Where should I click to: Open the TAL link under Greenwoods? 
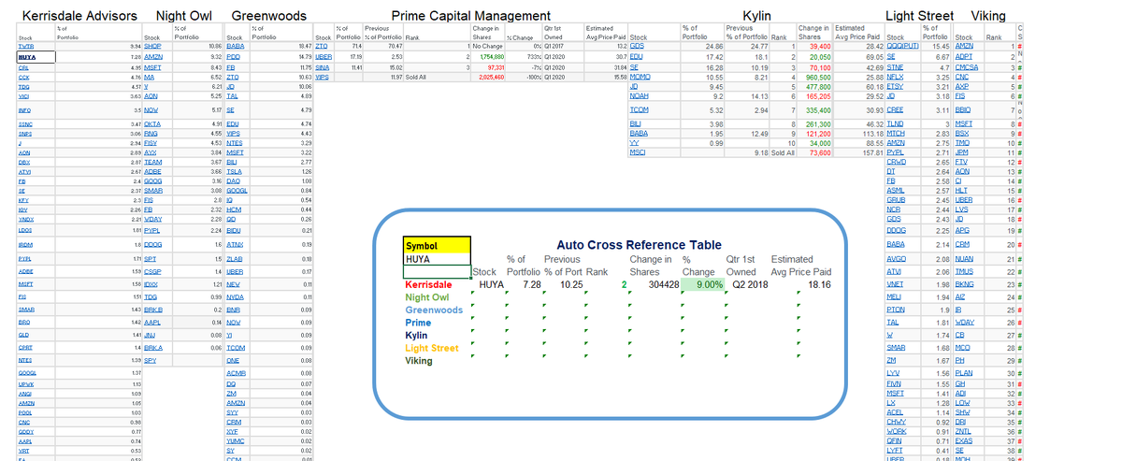233,96
